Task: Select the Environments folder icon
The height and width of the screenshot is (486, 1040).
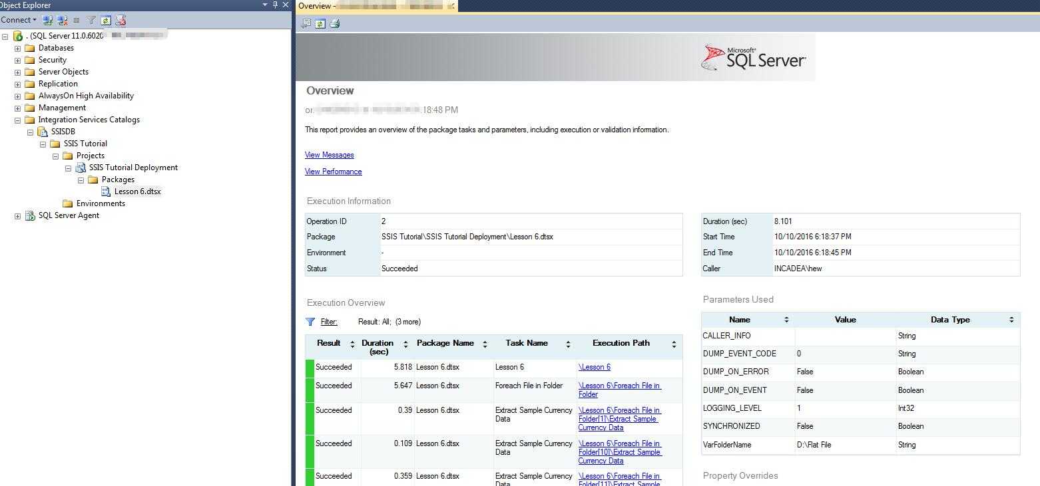Action: 67,203
